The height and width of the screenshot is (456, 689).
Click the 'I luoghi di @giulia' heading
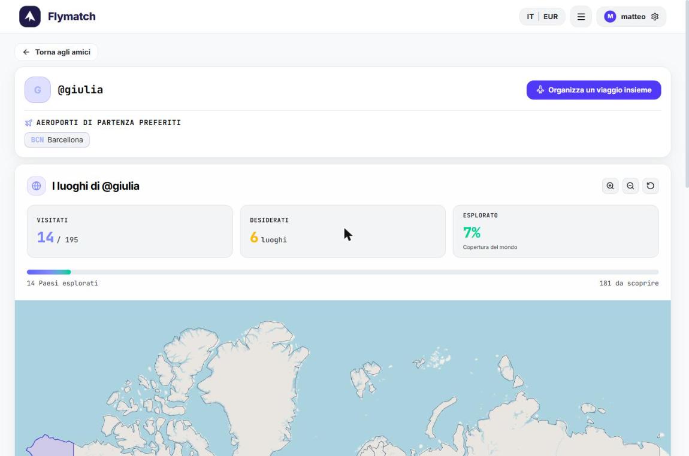click(x=95, y=186)
